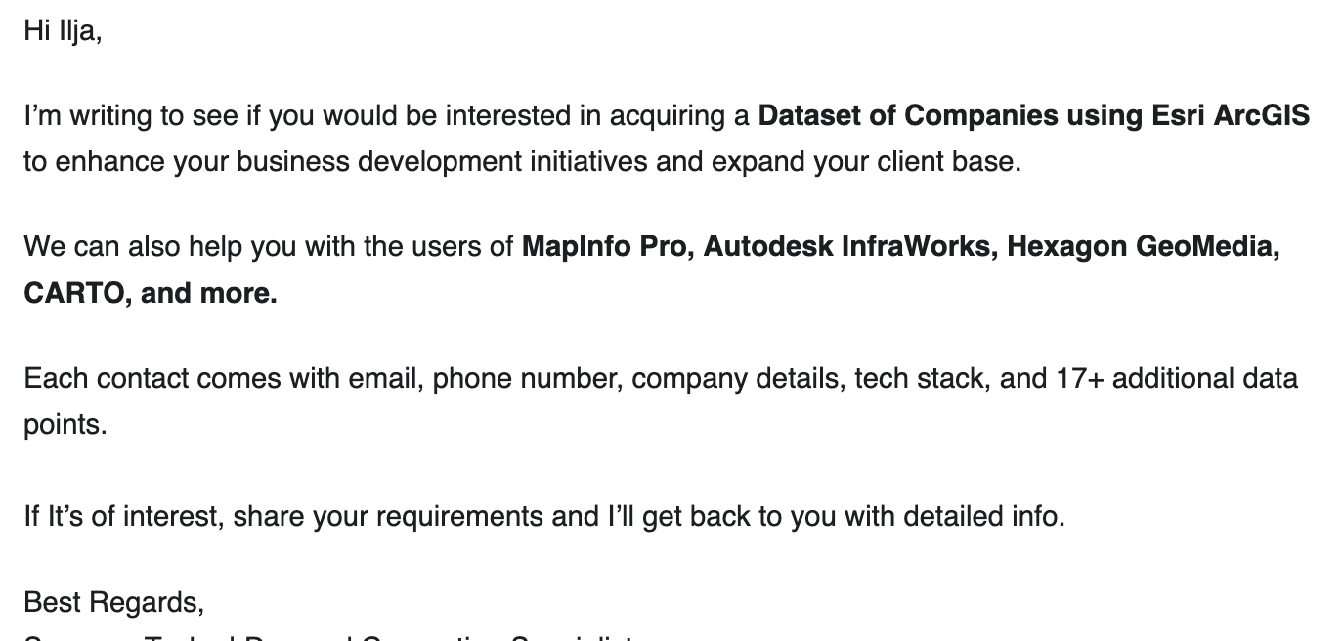The width and height of the screenshot is (1343, 641).
Task: Click bold "Dataset of Companies using Esri ArcGIS"
Action: (1033, 116)
